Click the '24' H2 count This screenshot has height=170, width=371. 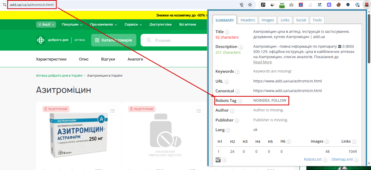[x=232, y=151]
